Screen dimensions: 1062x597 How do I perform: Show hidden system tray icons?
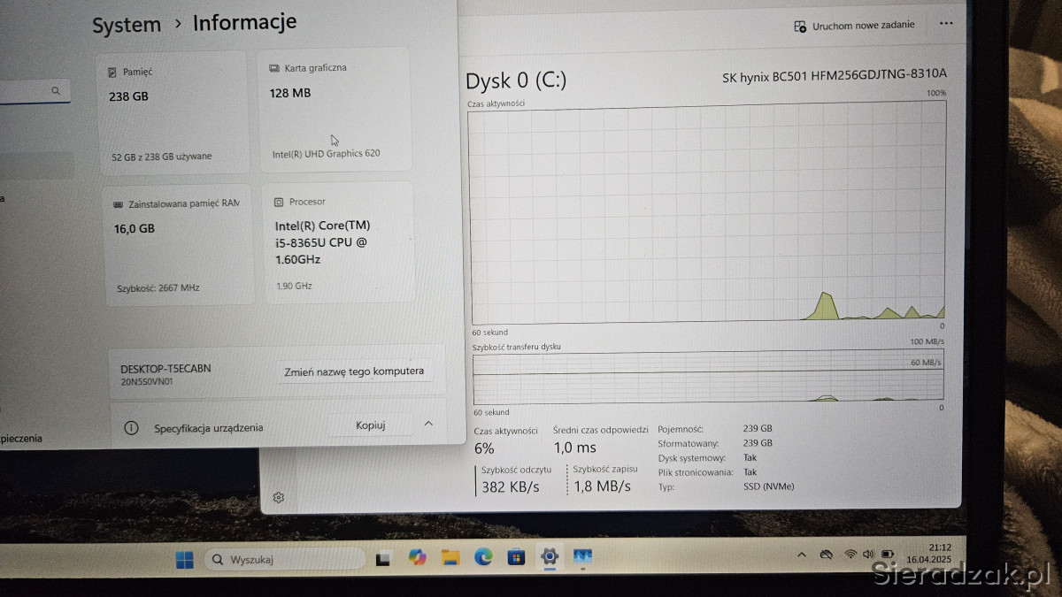pos(802,555)
